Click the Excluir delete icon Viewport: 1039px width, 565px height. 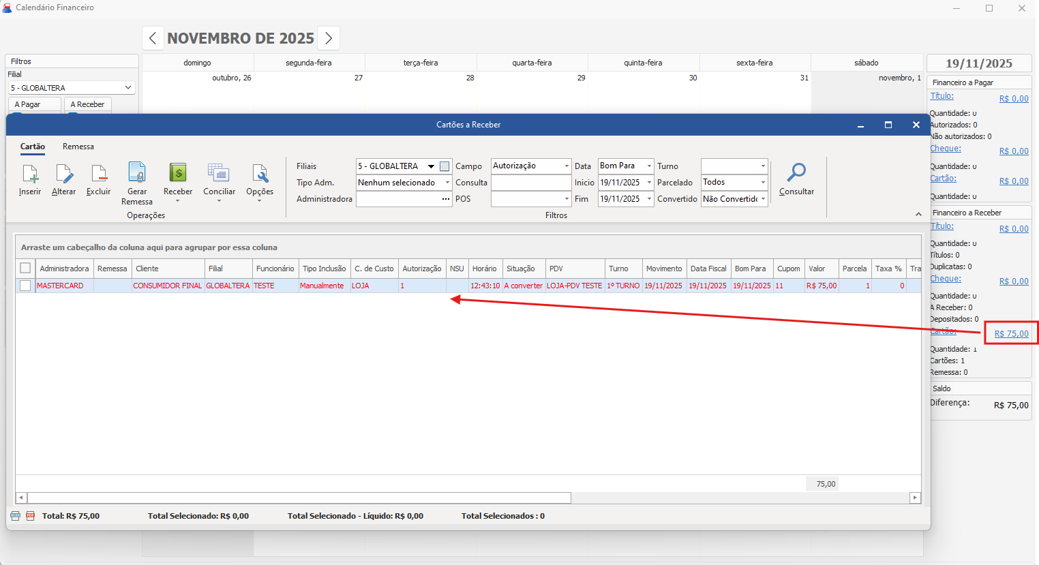coord(99,174)
